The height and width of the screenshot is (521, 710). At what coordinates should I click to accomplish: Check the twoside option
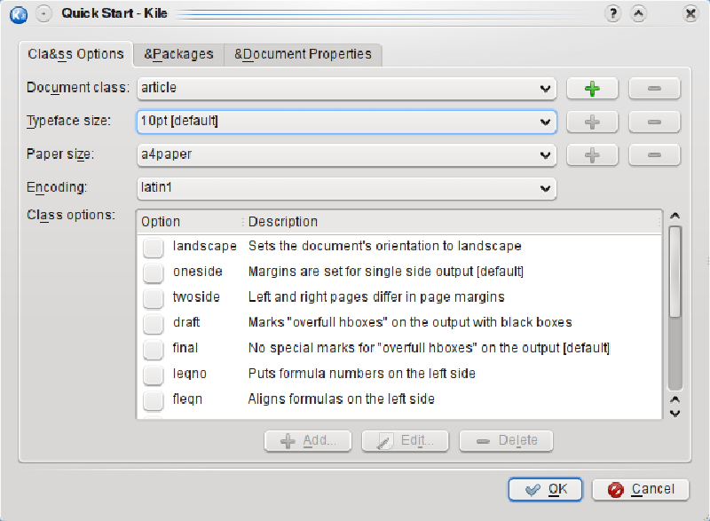pyautogui.click(x=153, y=298)
